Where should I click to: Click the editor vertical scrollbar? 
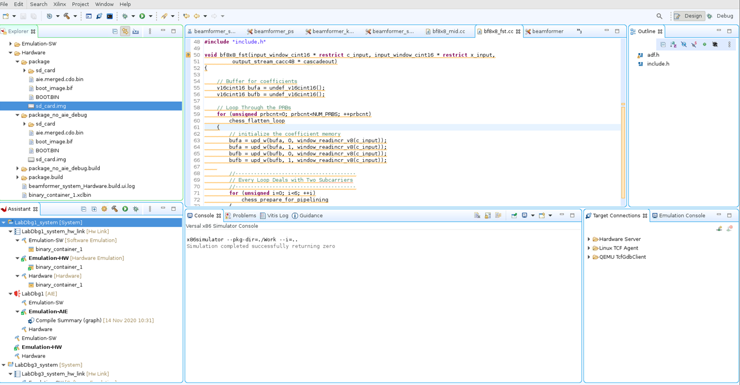point(623,150)
